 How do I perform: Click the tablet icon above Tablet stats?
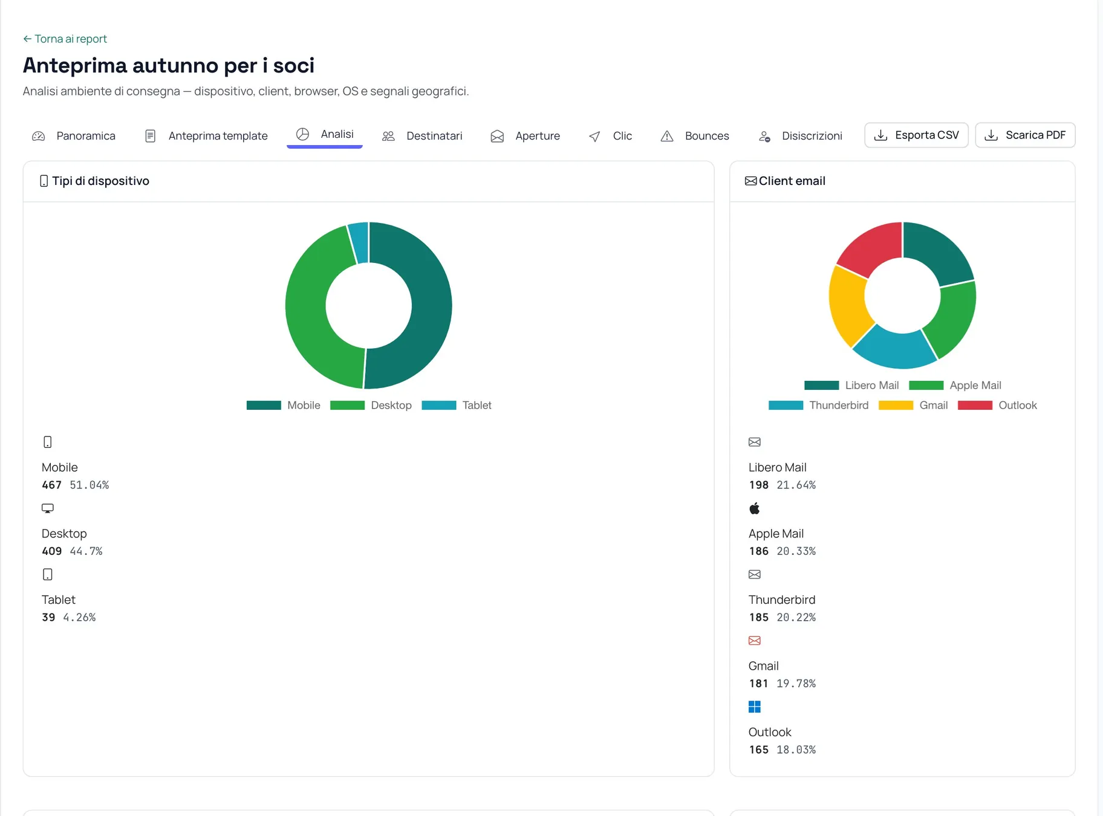point(48,574)
